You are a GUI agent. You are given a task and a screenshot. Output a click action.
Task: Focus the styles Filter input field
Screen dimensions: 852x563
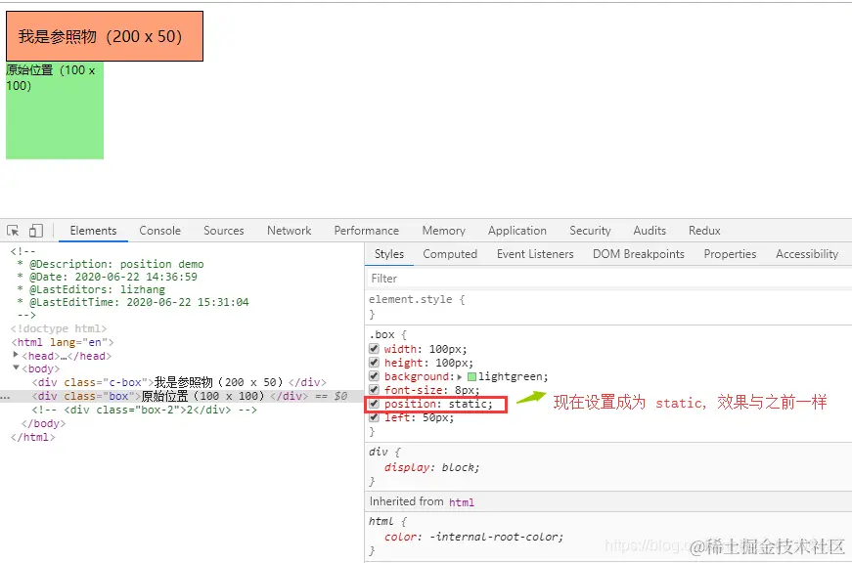click(608, 279)
